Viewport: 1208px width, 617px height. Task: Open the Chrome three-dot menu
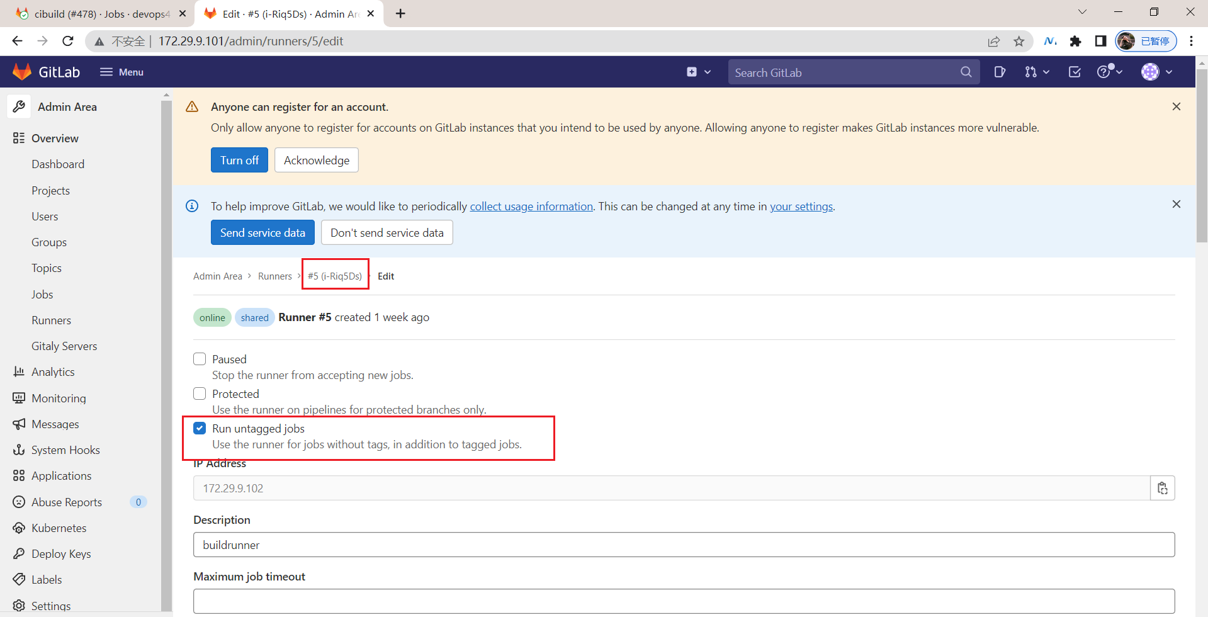click(x=1191, y=41)
